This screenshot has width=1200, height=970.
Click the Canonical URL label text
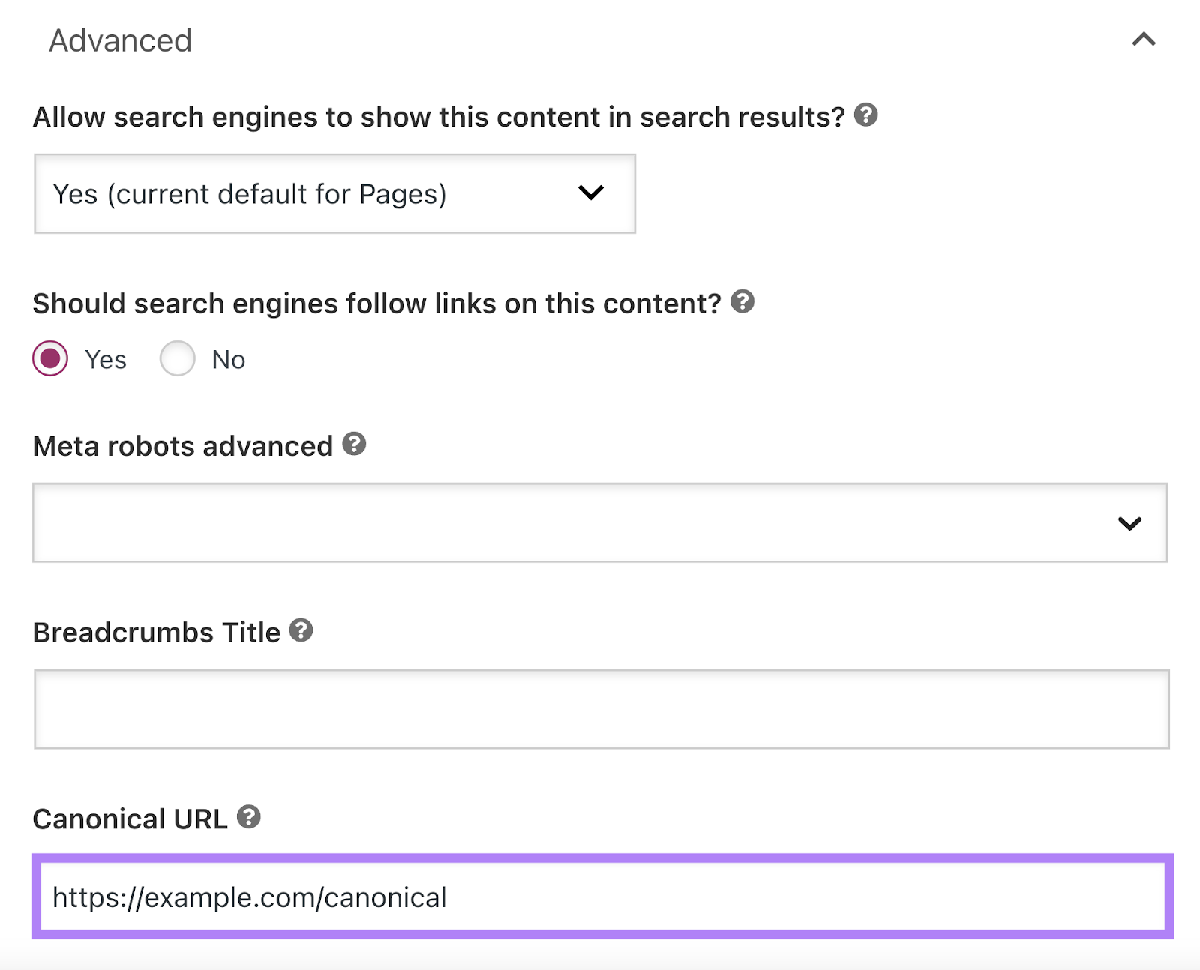pyautogui.click(x=130, y=817)
